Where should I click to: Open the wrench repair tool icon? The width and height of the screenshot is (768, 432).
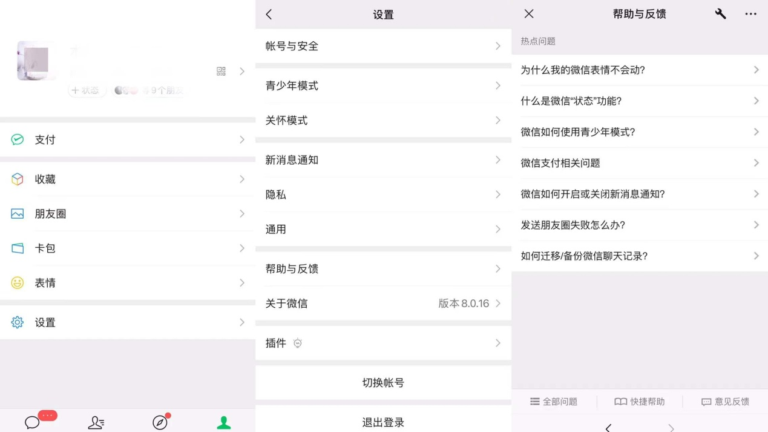[x=720, y=13]
